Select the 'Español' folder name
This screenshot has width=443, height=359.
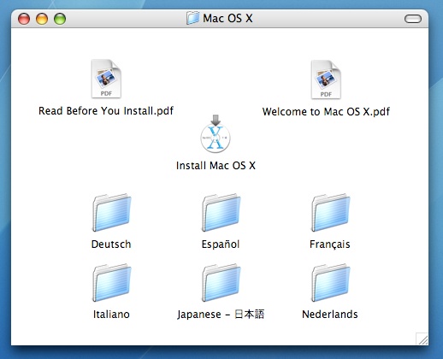click(221, 244)
